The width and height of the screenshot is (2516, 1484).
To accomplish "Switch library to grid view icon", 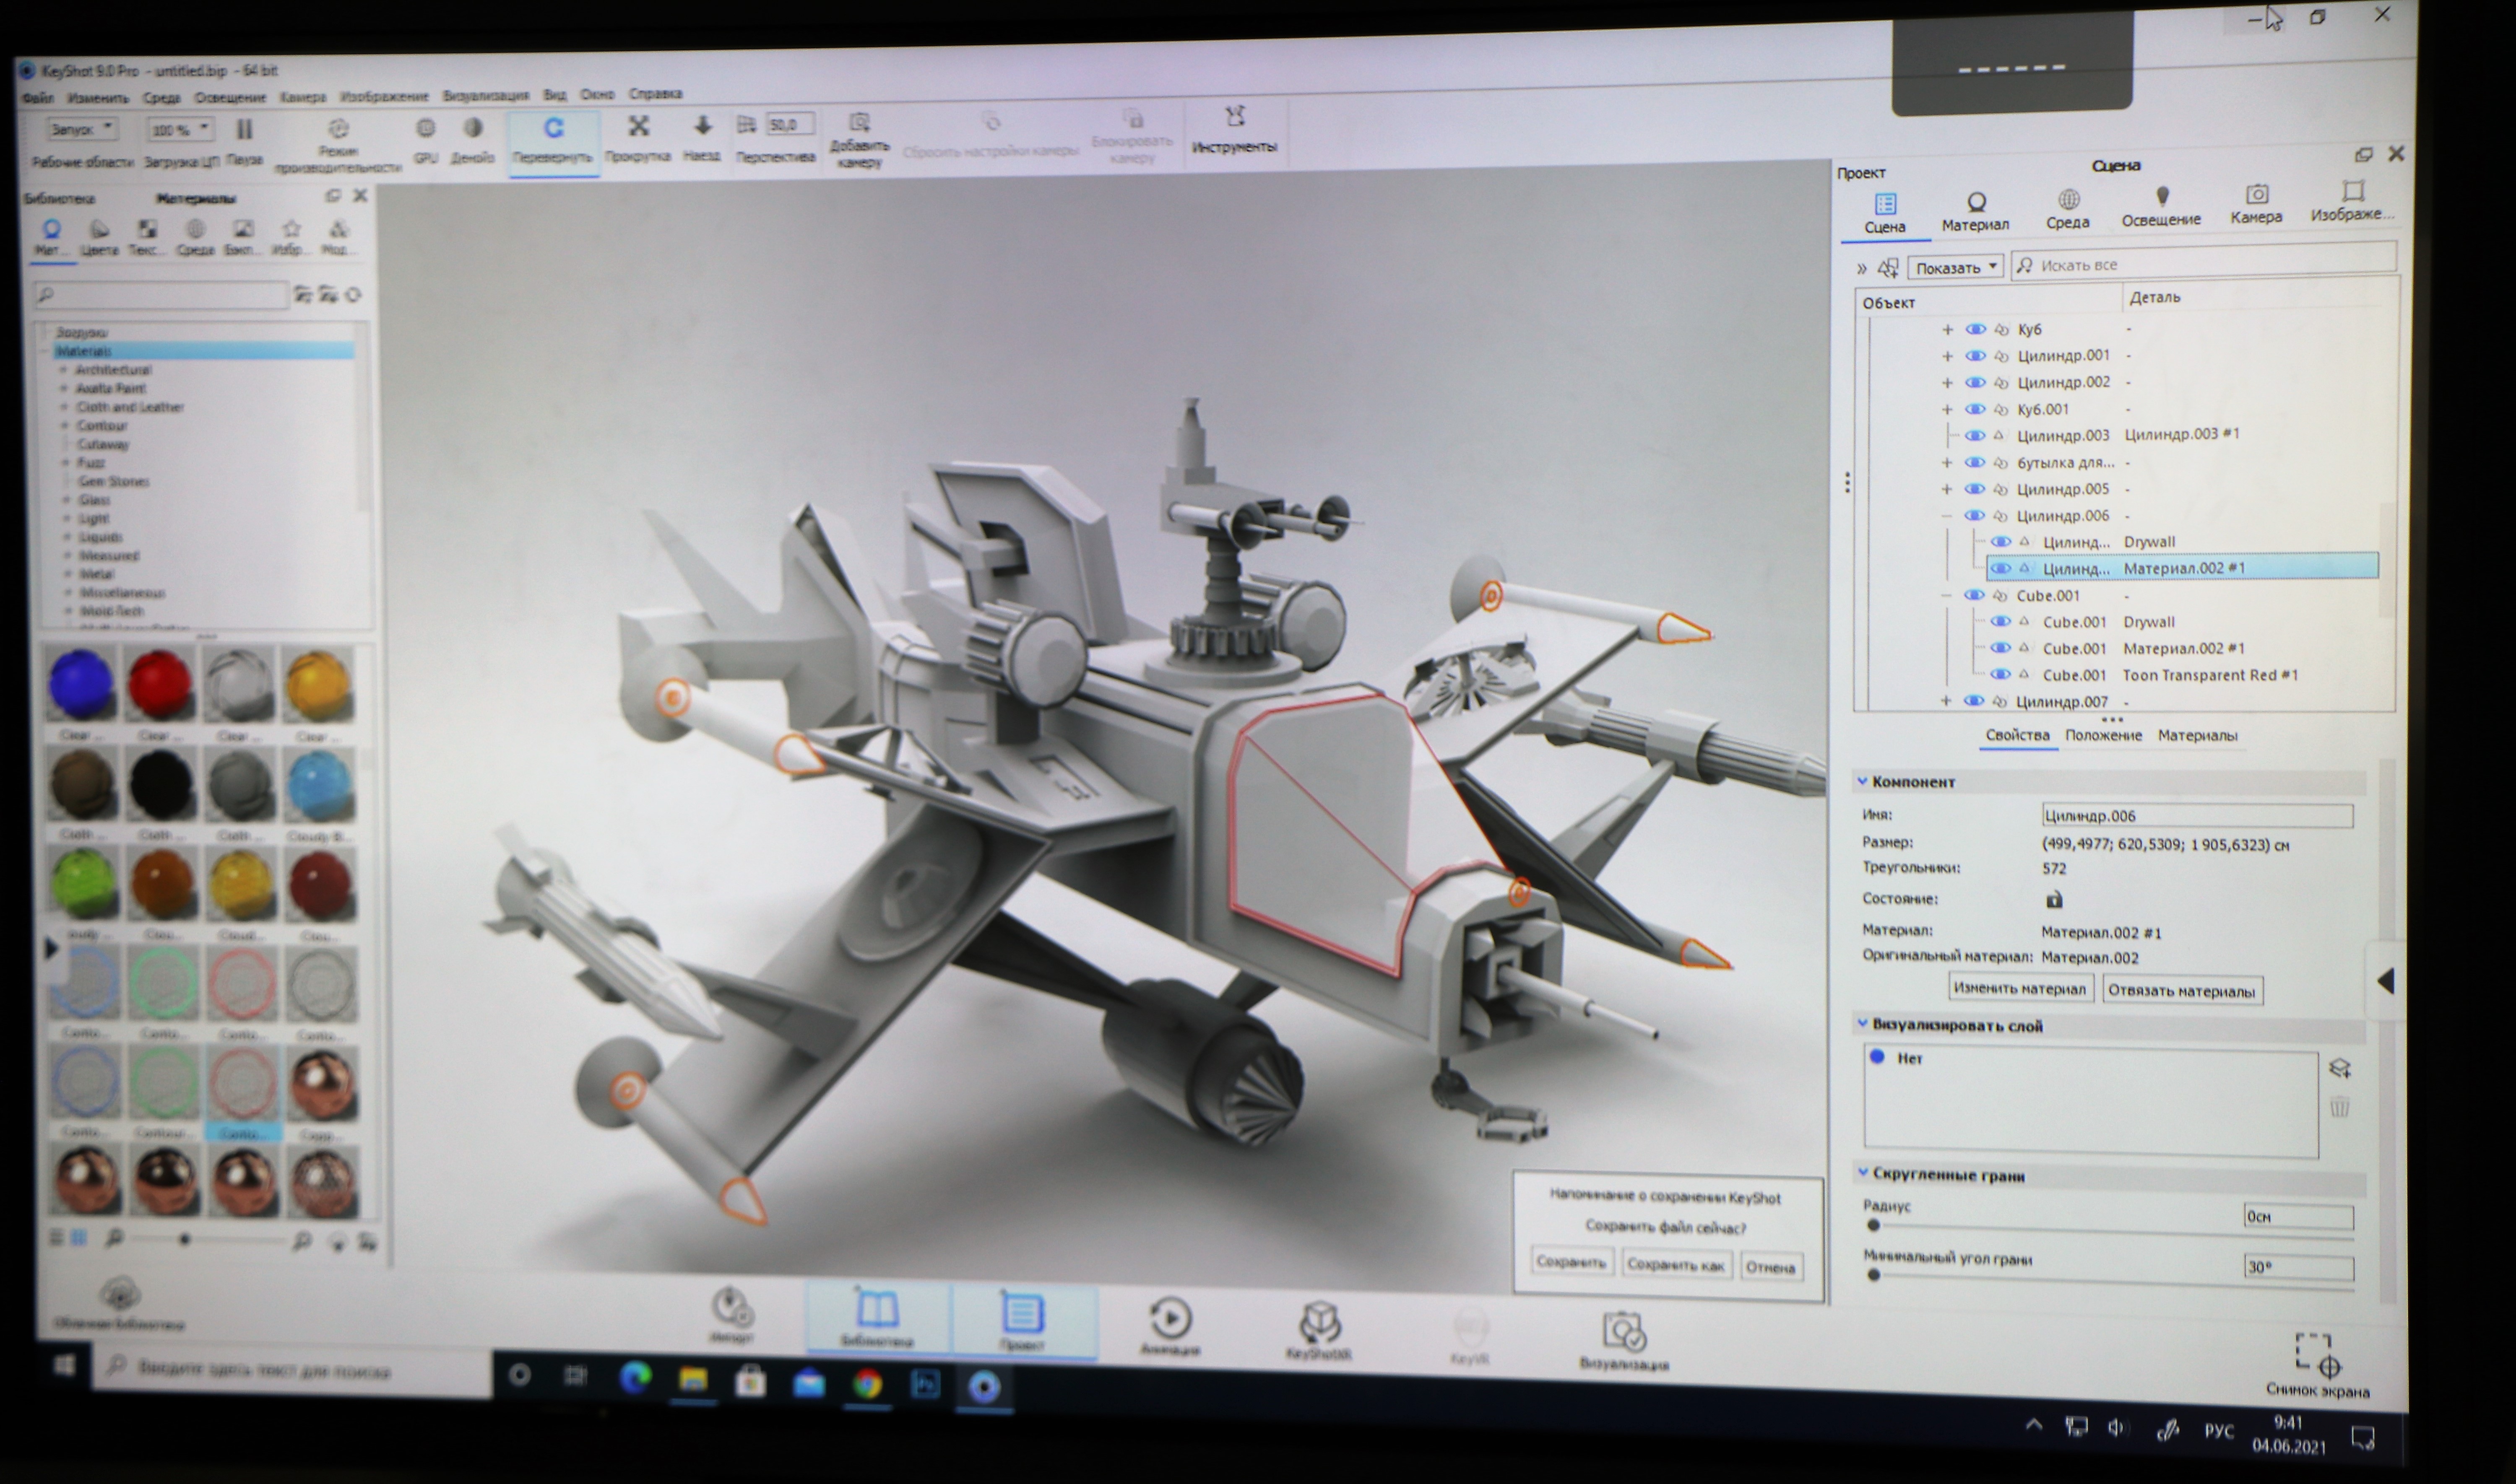I will (78, 1238).
